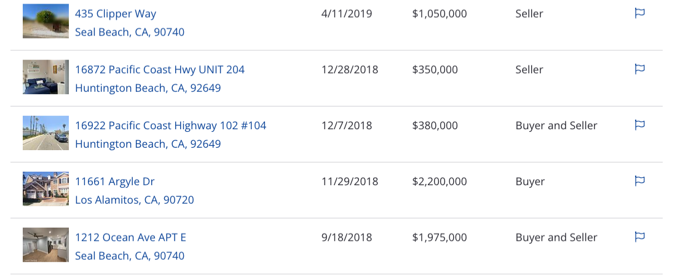View interior thumbnail for 1212 Ocean Ave
This screenshot has height=280, width=675.
coord(45,245)
